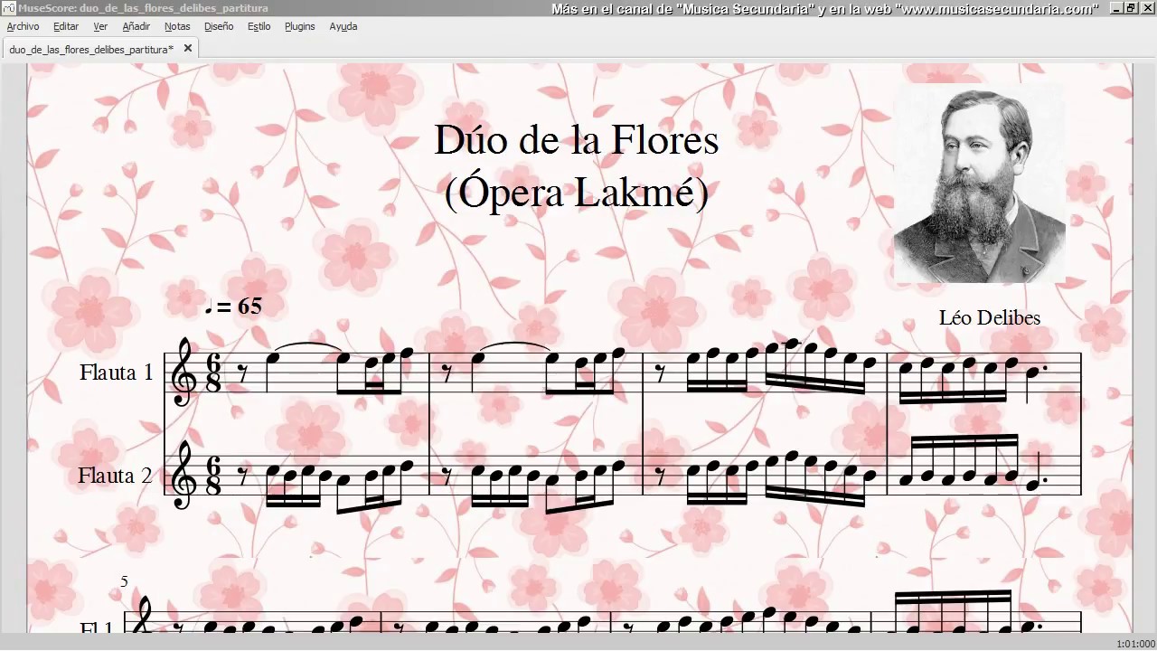
Task: Minimize the MuseScore window
Action: pos(1115,8)
